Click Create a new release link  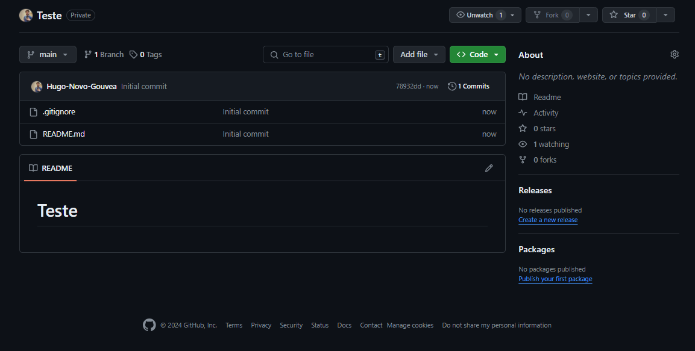pyautogui.click(x=548, y=220)
